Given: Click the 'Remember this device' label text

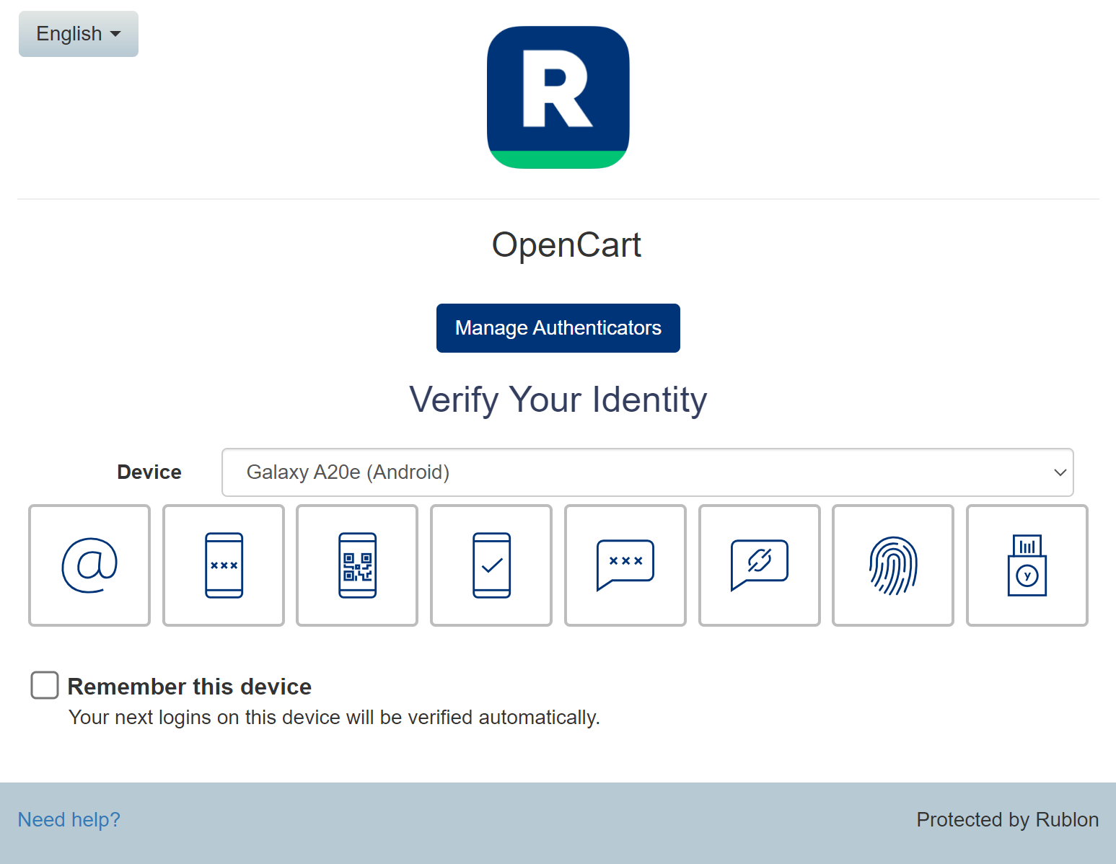Looking at the screenshot, I should pyautogui.click(x=189, y=687).
